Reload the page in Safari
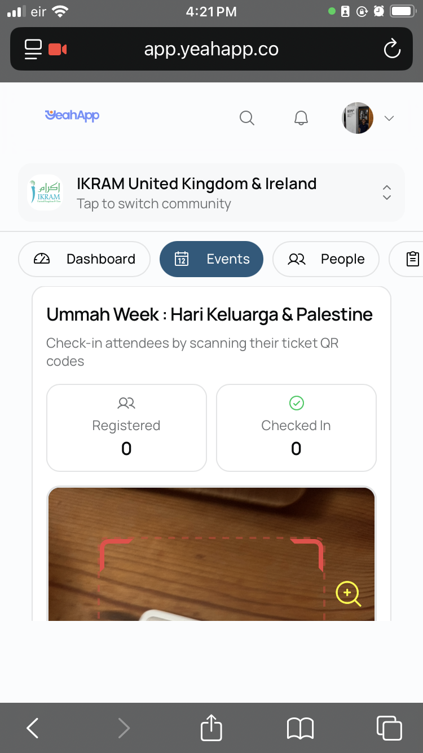This screenshot has height=753, width=423. (392, 49)
